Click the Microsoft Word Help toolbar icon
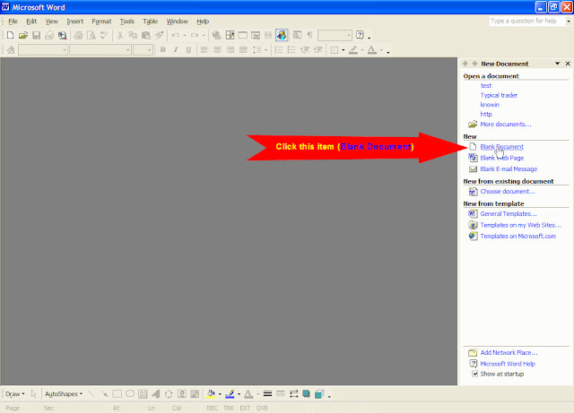The width and height of the screenshot is (574, 413). pos(360,35)
